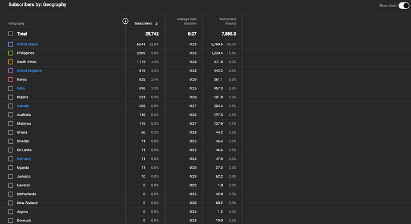Click the Australia row label
This screenshot has width=411, height=224.
[24, 115]
